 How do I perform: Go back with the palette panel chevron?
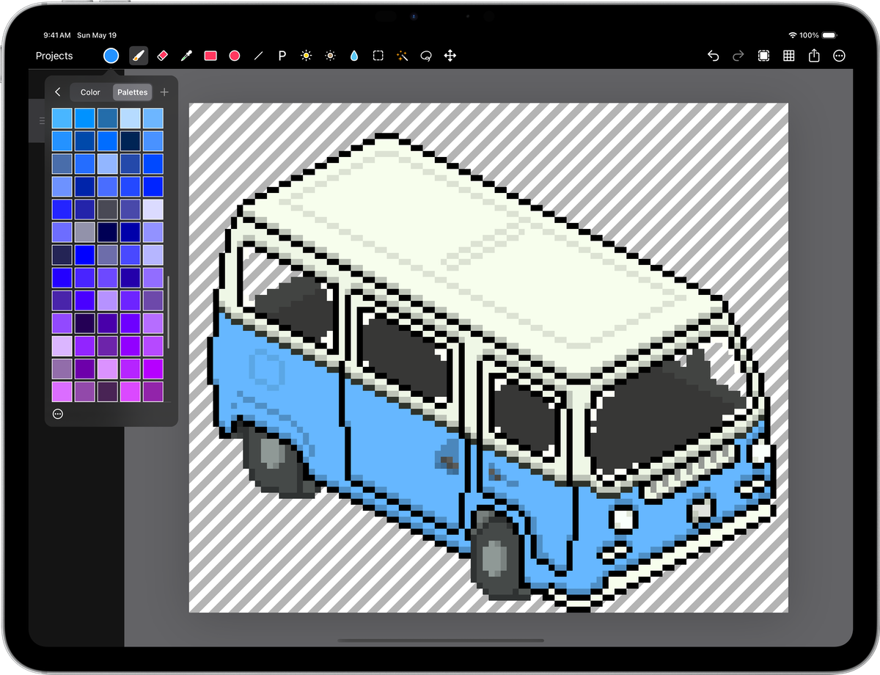58,92
